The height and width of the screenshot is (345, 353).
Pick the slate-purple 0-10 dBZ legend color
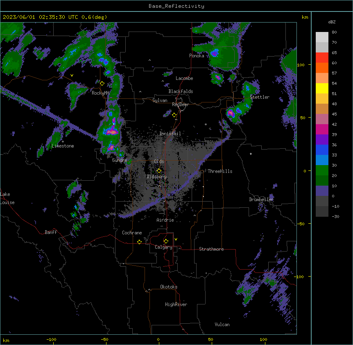click(x=322, y=191)
